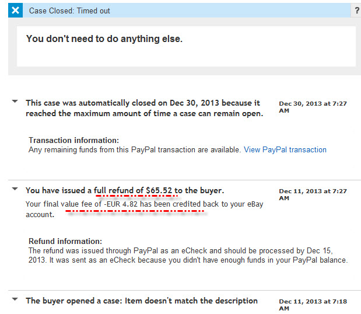Click the Dec 11, 2013 at 7:18 AM timestamp
Screen dimensions: 361x314
pyautogui.click(x=313, y=305)
